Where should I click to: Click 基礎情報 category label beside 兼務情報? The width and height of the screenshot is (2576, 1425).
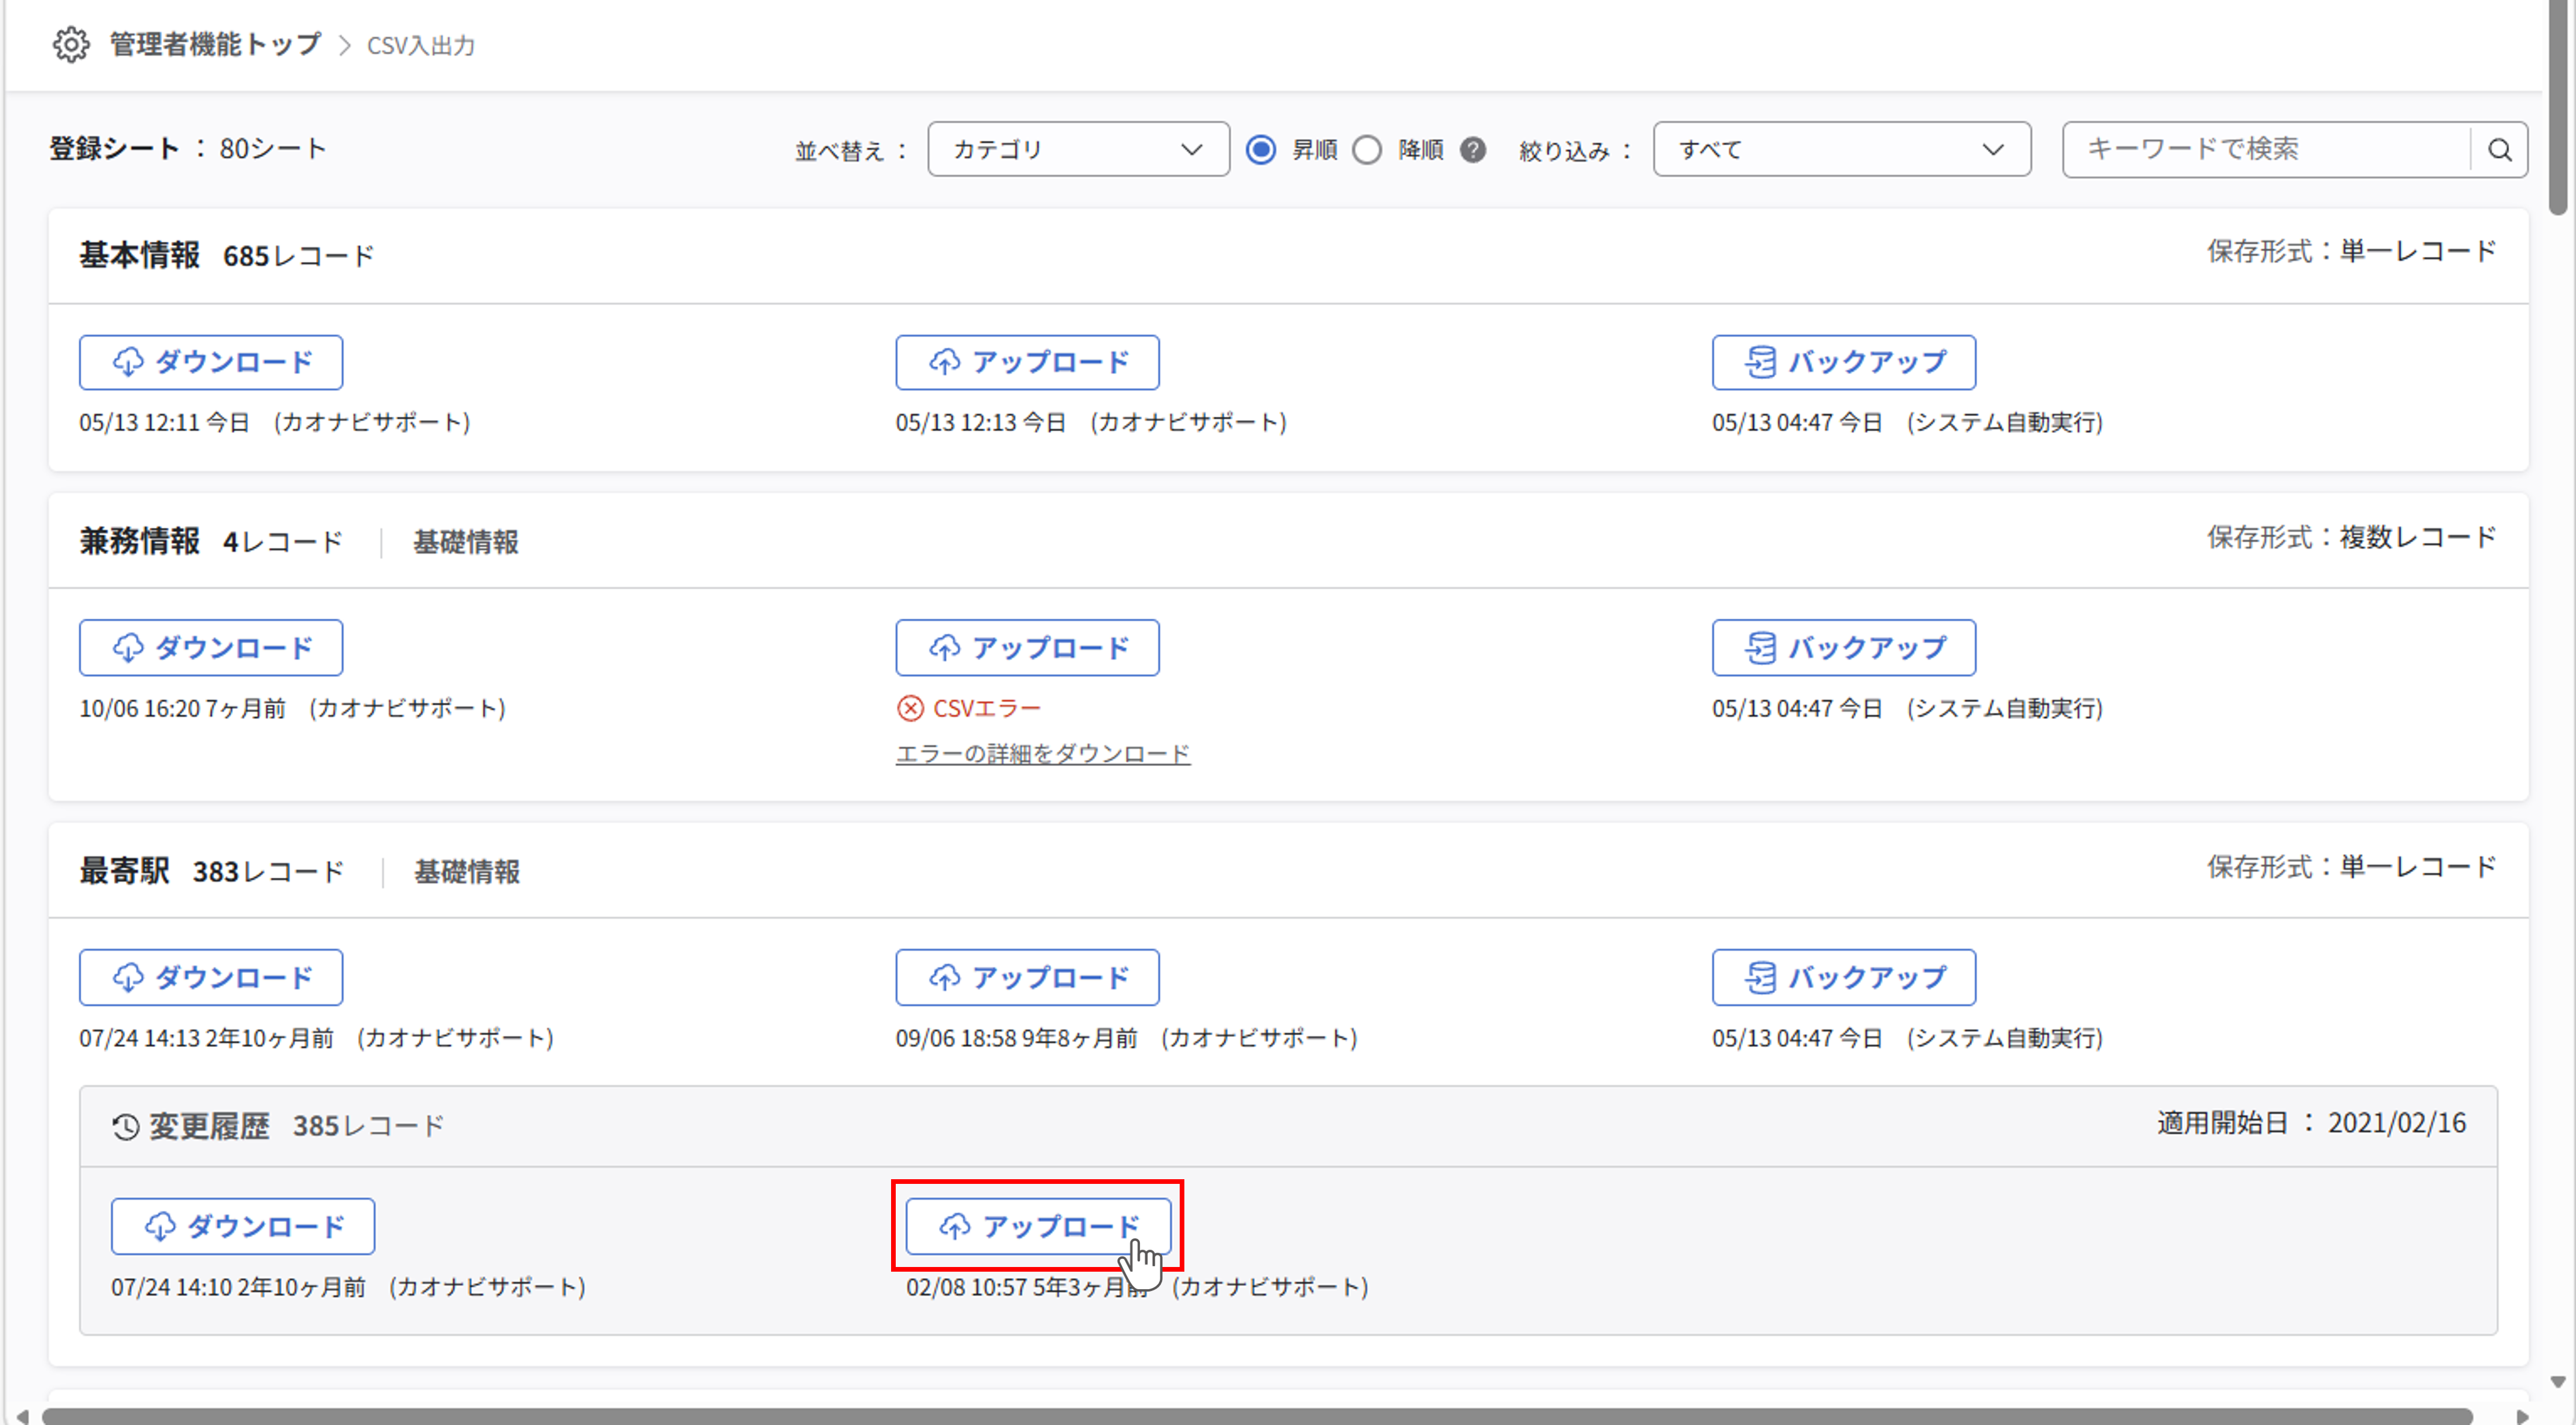point(466,542)
